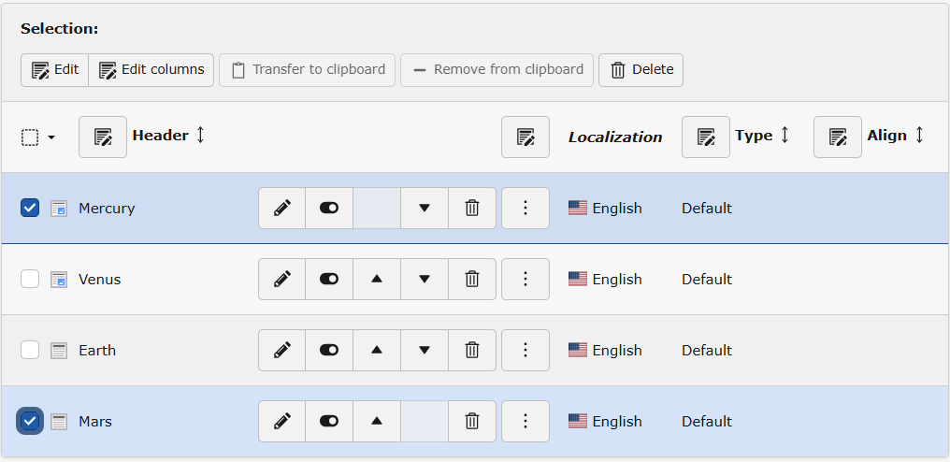
Task: Toggle visibility of the Mars record
Action: [x=329, y=421]
